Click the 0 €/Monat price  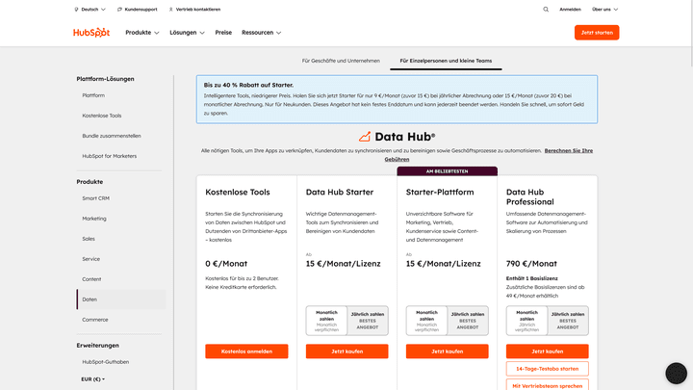tap(226, 264)
